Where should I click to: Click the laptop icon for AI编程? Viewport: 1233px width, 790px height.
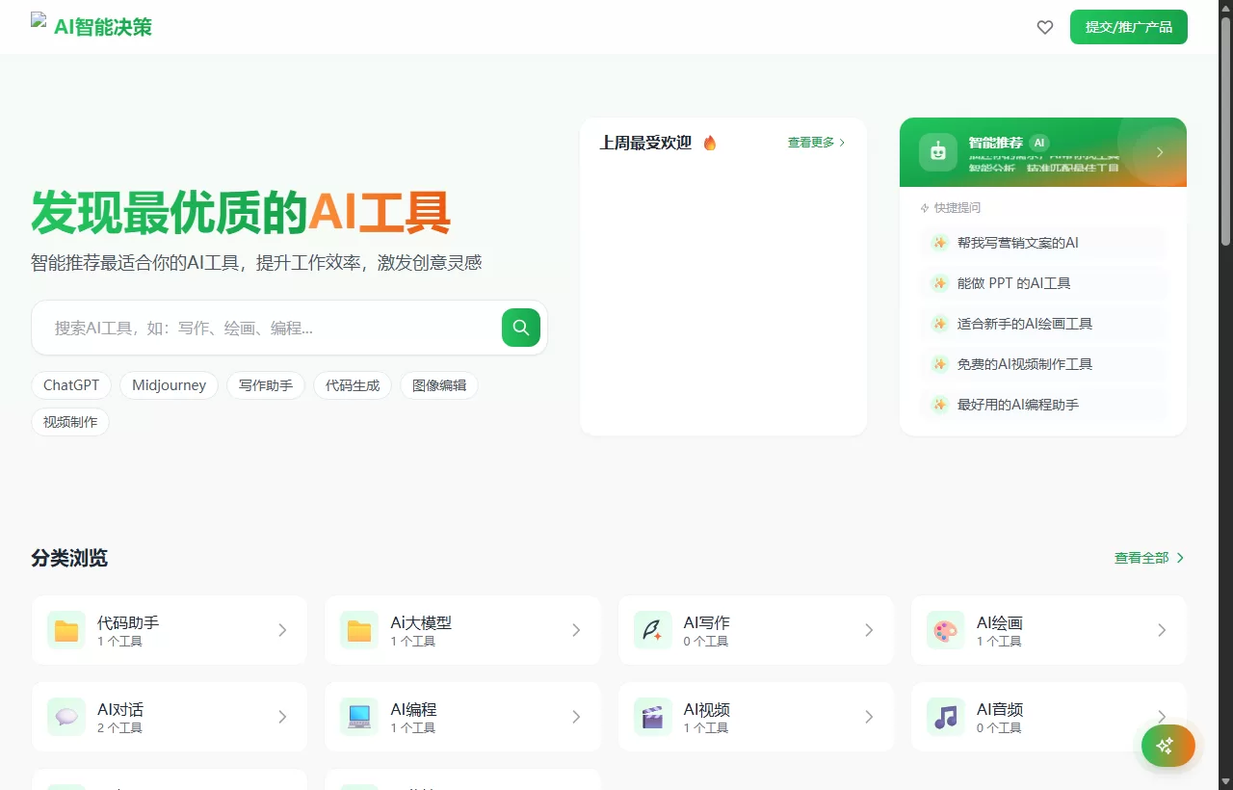pyautogui.click(x=359, y=717)
